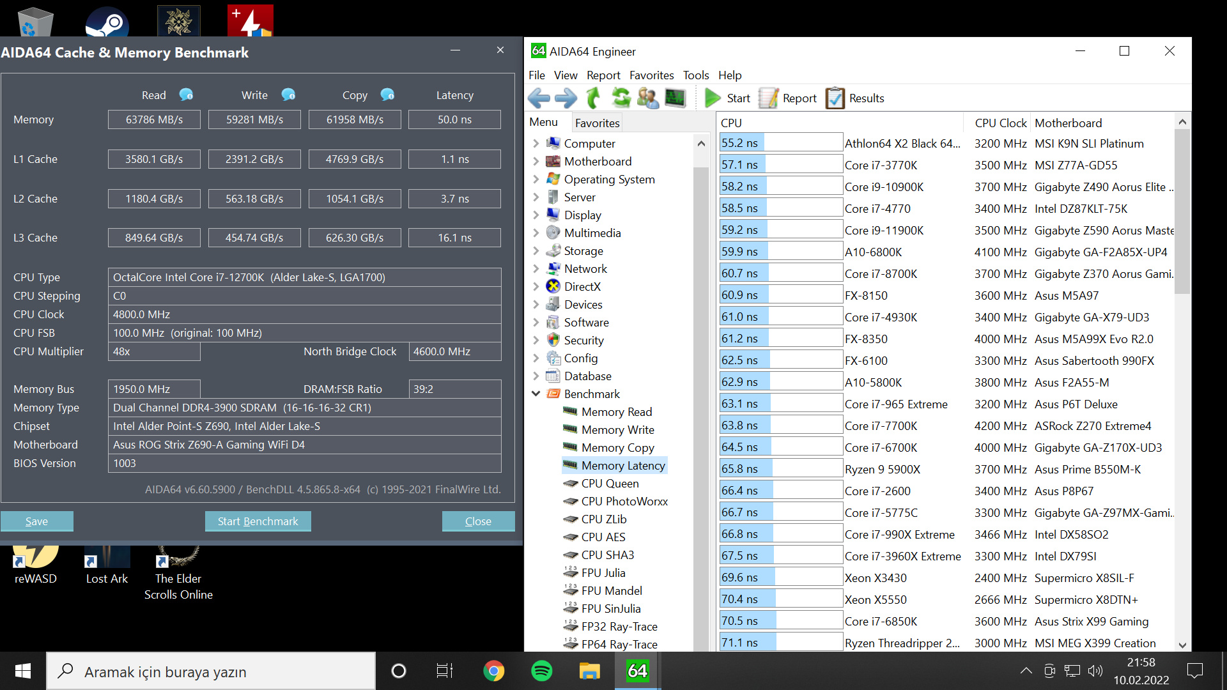Open the Help menu
The image size is (1227, 690).
(x=730, y=75)
